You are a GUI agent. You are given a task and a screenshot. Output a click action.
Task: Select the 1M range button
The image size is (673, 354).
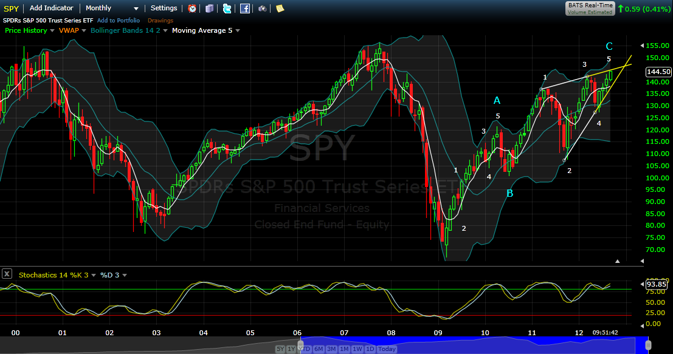344,349
